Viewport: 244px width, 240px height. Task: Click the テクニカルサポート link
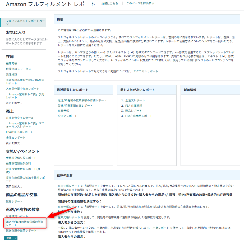(146, 71)
